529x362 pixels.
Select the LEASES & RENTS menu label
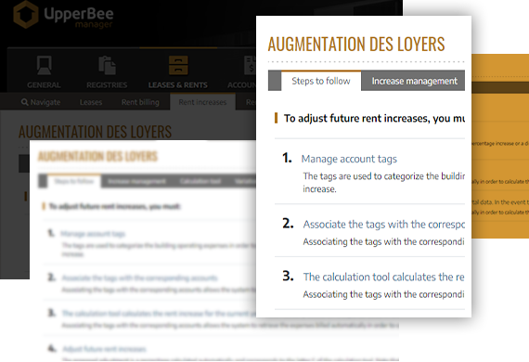[x=178, y=85]
